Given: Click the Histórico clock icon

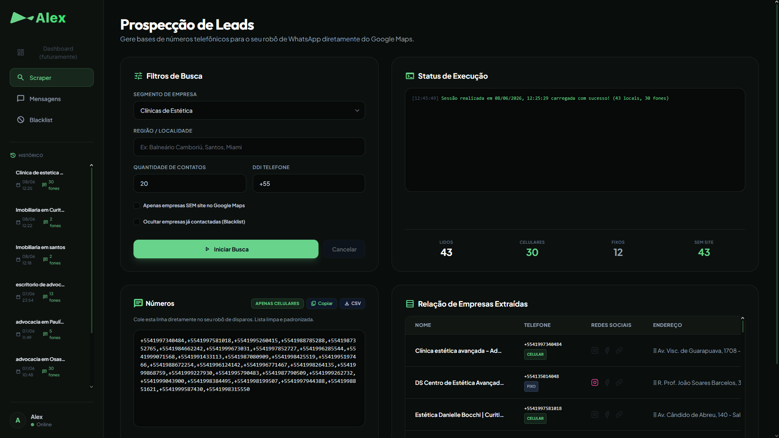Looking at the screenshot, I should 13,155.
